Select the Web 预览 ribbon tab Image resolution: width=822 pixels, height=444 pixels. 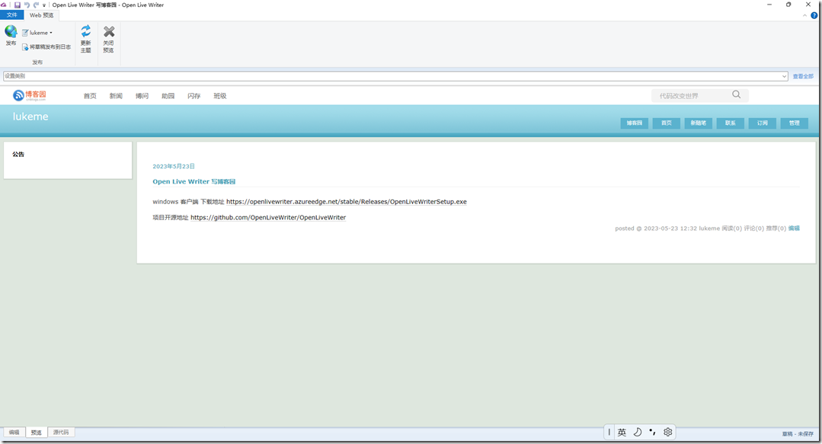[x=41, y=15]
